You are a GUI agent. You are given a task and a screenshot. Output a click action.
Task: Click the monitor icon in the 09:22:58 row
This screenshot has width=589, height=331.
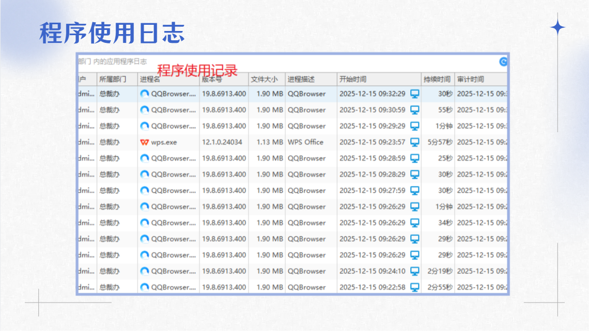pyautogui.click(x=415, y=288)
